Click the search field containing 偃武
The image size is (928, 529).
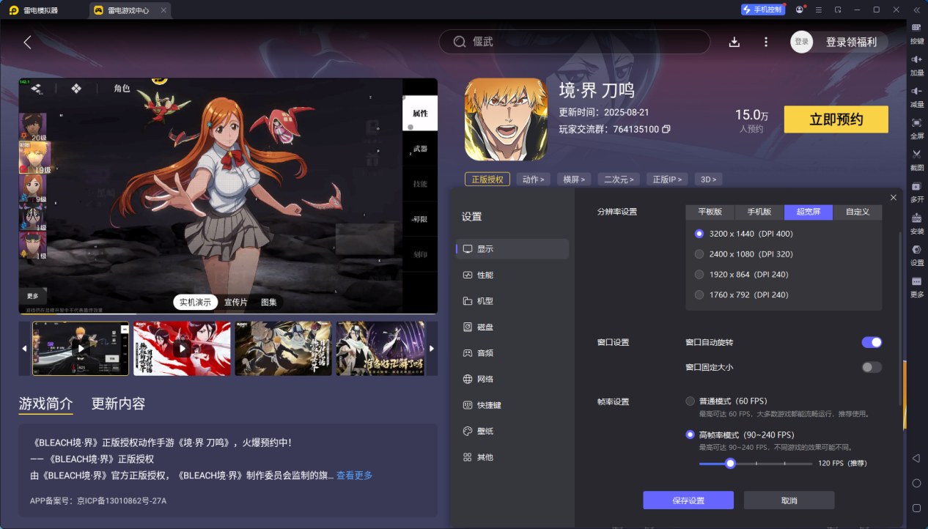tap(575, 42)
